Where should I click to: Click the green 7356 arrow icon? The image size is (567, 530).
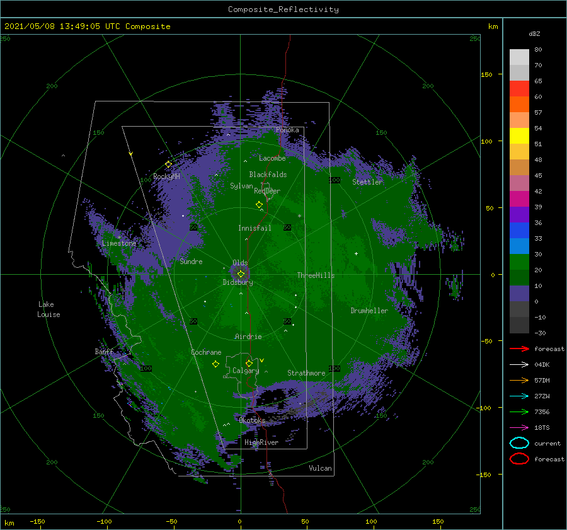(519, 412)
